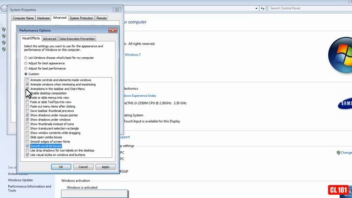The height and width of the screenshot is (198, 352).
Task: Click the Samsung logo
Action: pos(345,103)
